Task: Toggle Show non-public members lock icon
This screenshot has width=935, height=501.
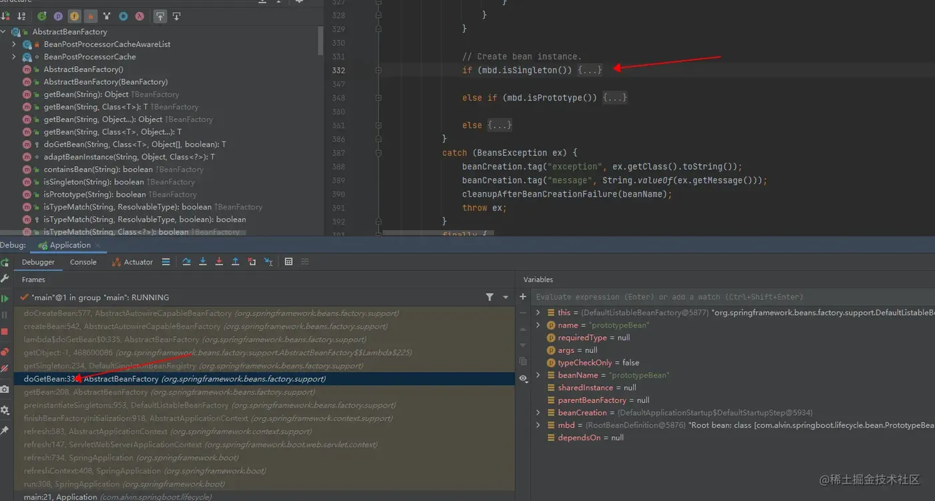Action: (x=91, y=16)
